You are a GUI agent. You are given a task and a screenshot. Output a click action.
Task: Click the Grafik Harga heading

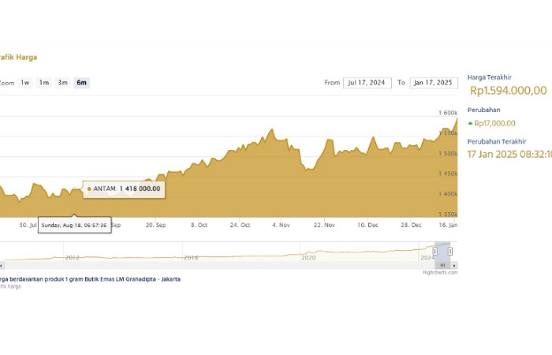tap(18, 57)
